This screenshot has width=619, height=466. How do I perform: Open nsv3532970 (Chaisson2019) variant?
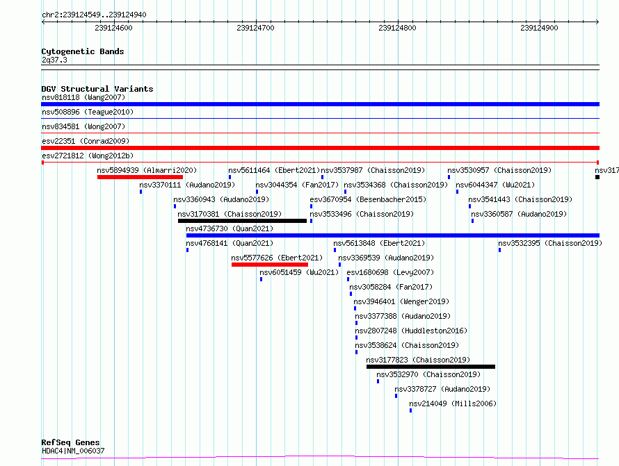coord(428,374)
